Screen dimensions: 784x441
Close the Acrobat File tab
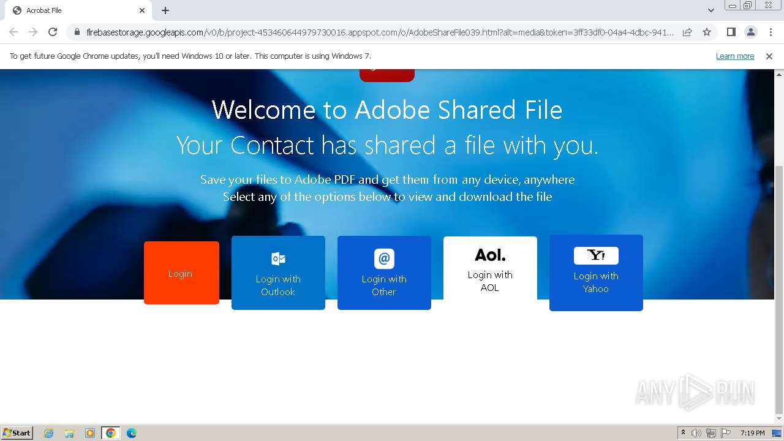[x=142, y=10]
